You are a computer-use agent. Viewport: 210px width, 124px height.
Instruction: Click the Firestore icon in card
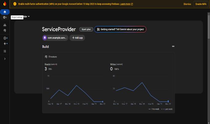point(46,57)
